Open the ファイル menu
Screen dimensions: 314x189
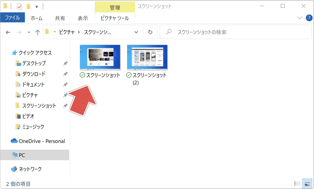pos(13,18)
